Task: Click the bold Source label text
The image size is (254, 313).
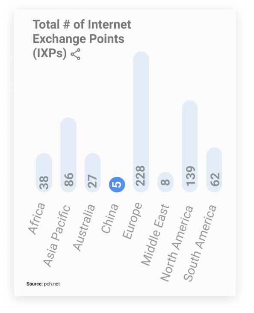Action: pyautogui.click(x=35, y=284)
